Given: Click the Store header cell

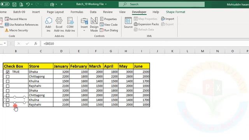Looking at the screenshot, I should click(40, 66).
